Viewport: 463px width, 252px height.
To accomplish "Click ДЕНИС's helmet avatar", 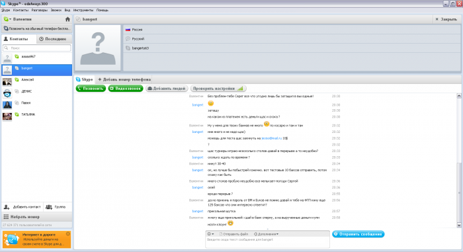I will tap(7, 93).
